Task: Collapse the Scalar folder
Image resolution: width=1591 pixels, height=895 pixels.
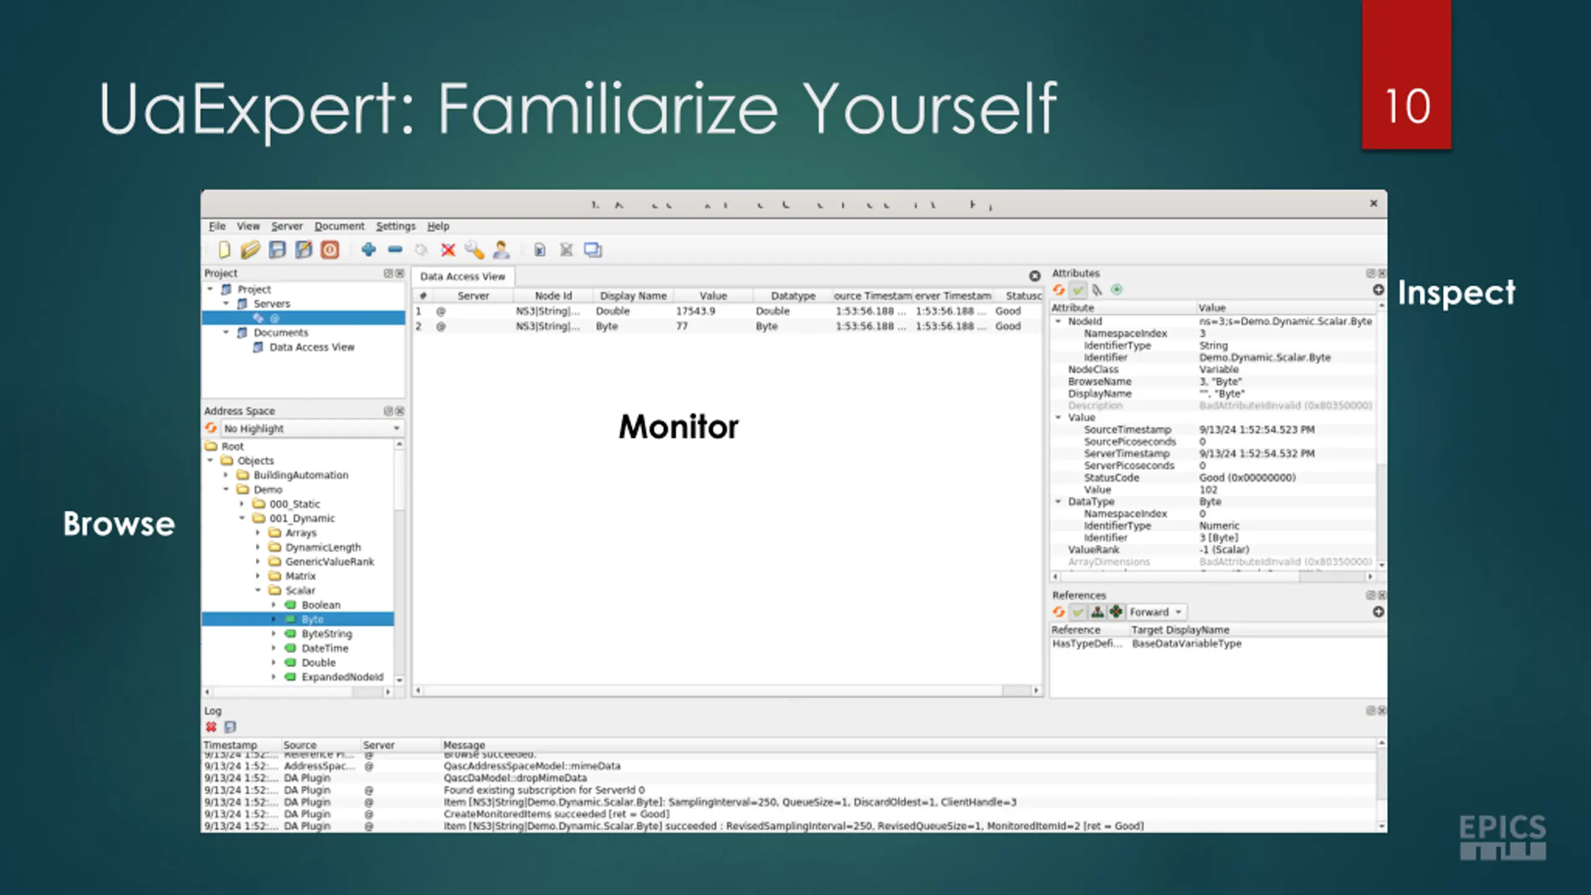Action: pyautogui.click(x=259, y=590)
